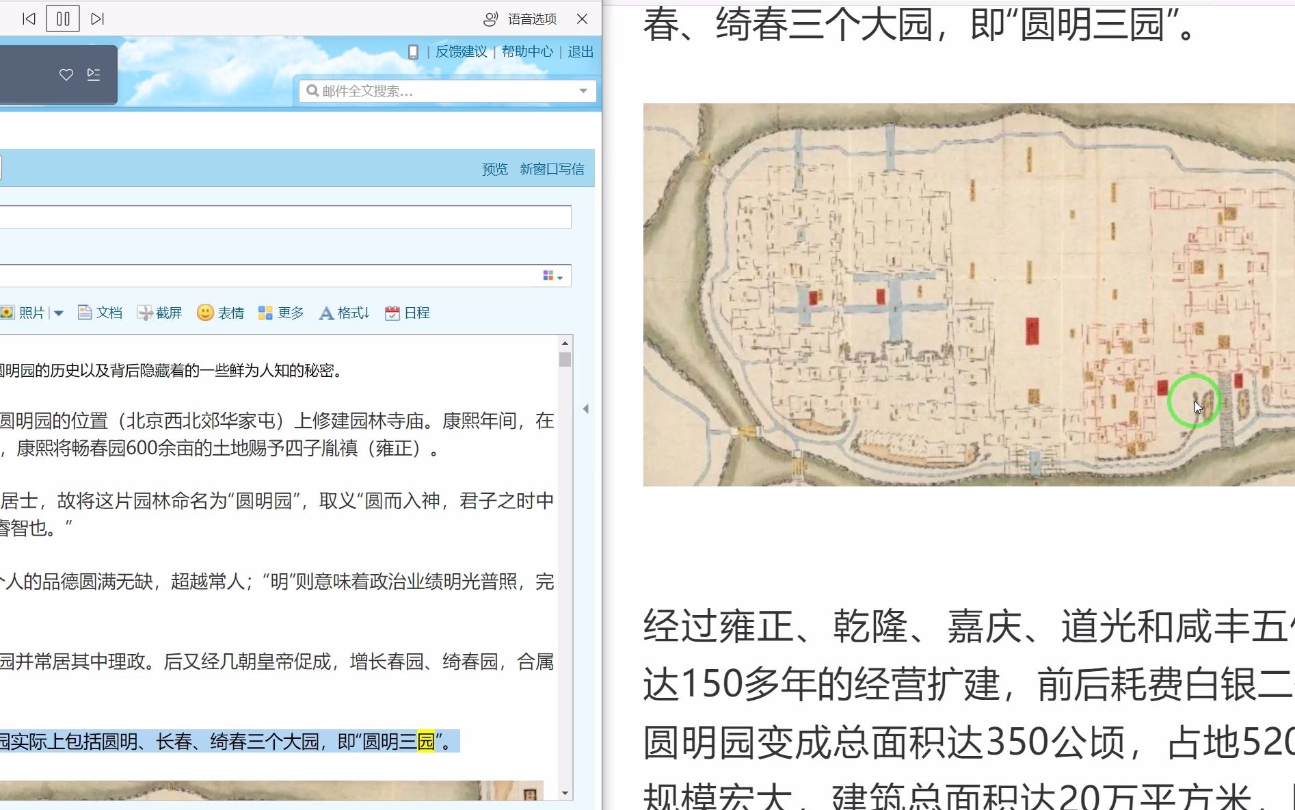The width and height of the screenshot is (1295, 810).
Task: Toggle 格式 formatting toolbar
Action: 345,313
